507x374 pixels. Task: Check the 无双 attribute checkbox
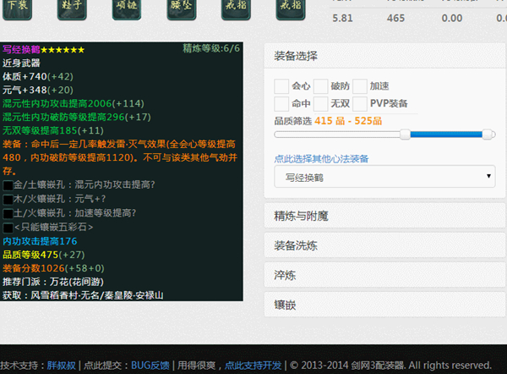(321, 103)
